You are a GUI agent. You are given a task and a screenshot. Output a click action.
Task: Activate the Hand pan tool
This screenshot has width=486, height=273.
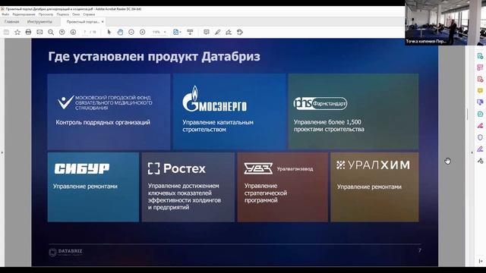(x=120, y=32)
